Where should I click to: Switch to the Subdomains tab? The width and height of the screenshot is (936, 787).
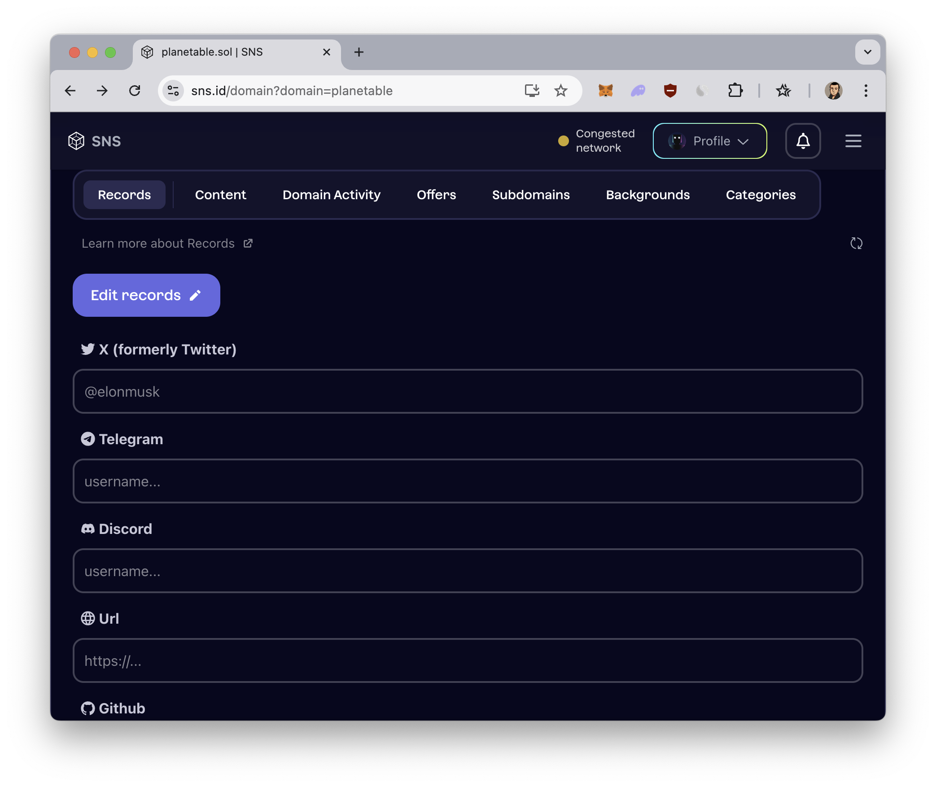pos(530,194)
